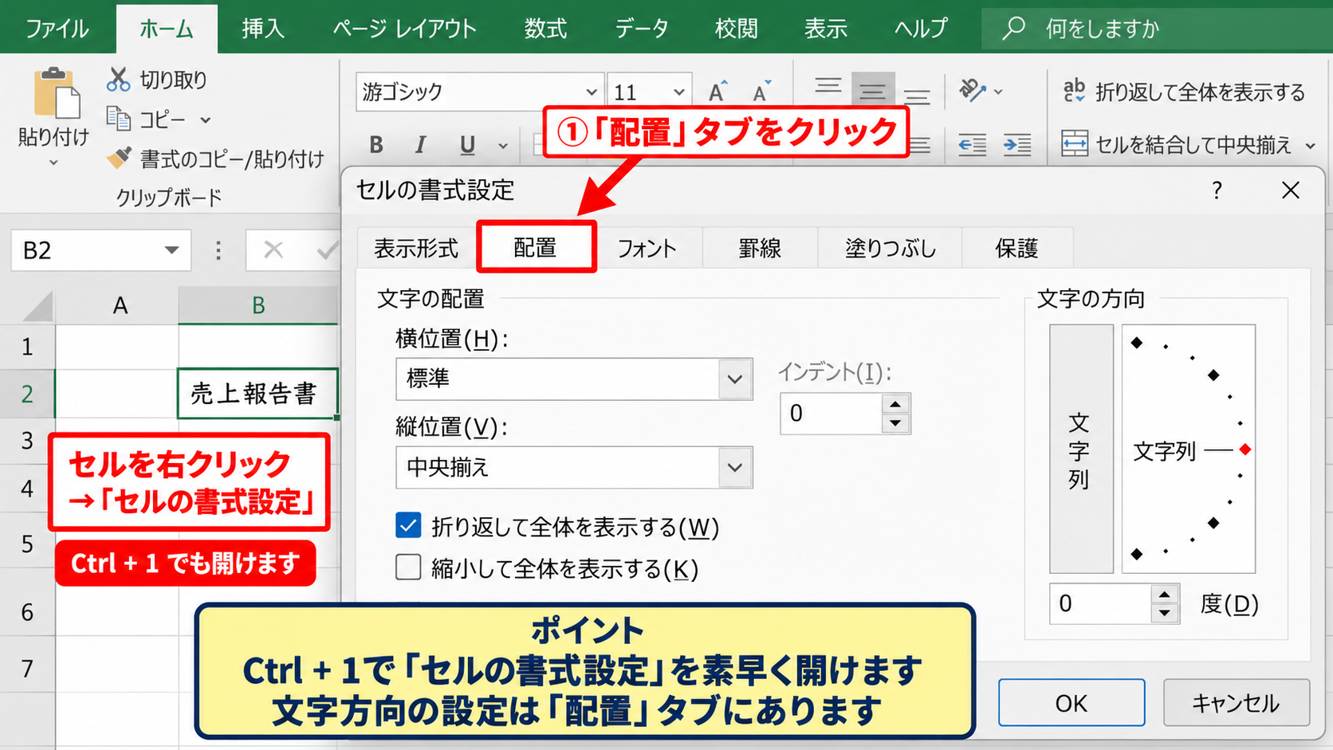Decrease font size with the smaller A icon
The height and width of the screenshot is (750, 1333).
point(761,92)
